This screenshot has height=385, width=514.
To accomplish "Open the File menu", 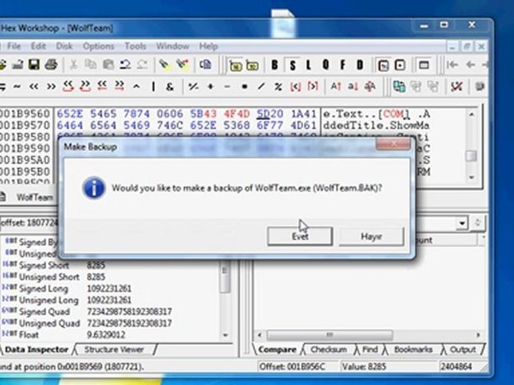I will click(14, 46).
